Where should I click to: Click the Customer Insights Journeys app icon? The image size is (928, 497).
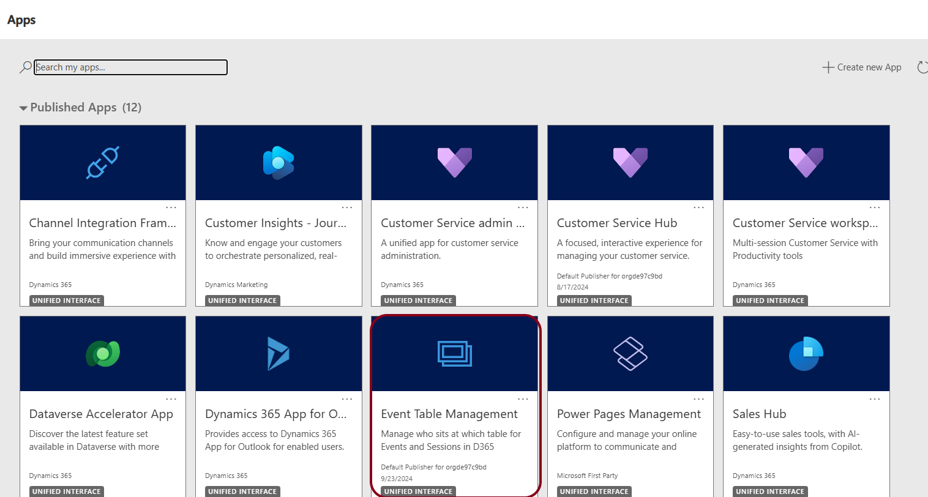coord(279,163)
